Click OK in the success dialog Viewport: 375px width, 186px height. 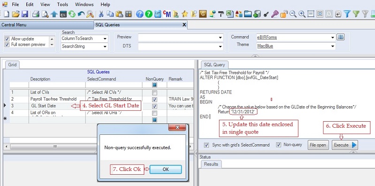coord(166,169)
